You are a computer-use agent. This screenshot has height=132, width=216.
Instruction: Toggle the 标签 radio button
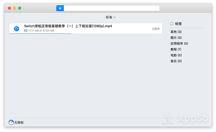172,24
